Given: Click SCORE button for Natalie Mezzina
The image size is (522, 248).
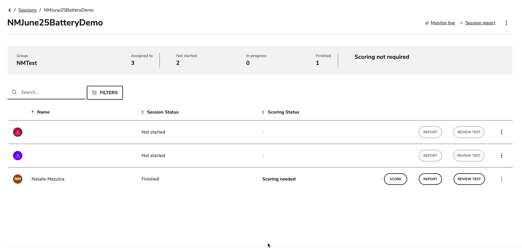Looking at the screenshot, I should coord(395,179).
